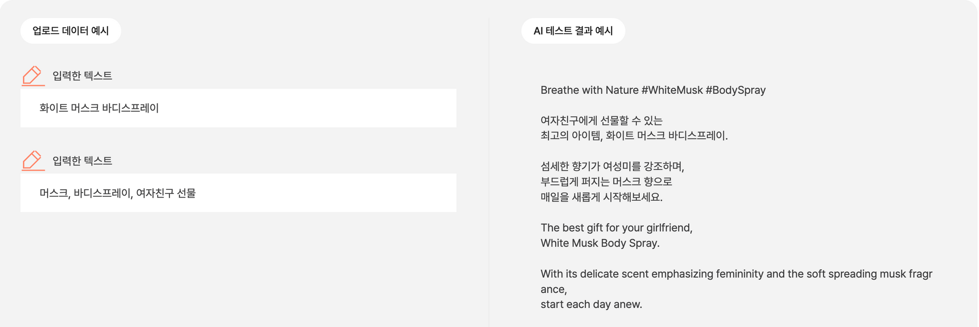
Task: Open the 업로드 데이터 예시 pill label
Action: pyautogui.click(x=70, y=30)
